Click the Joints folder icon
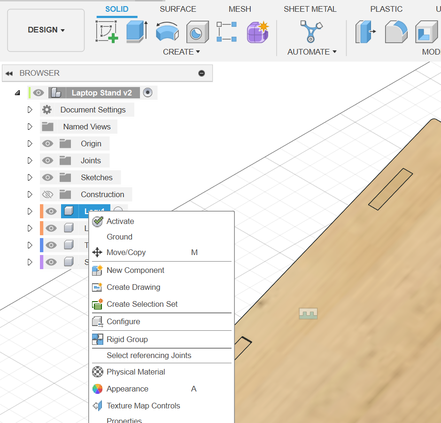 click(x=65, y=160)
